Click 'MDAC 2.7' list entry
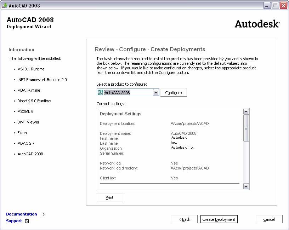Image resolution: width=289 pixels, height=230 pixels. pos(26,143)
